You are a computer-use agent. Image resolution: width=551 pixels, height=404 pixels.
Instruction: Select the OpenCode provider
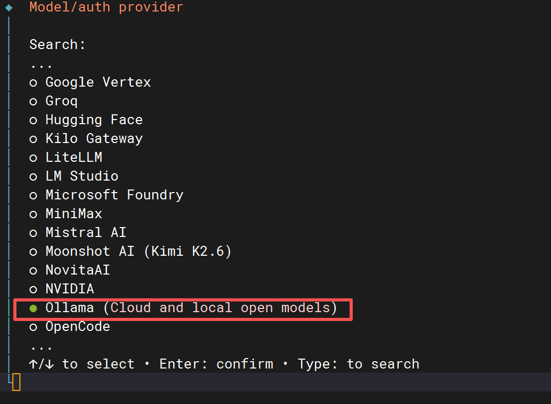pos(70,327)
